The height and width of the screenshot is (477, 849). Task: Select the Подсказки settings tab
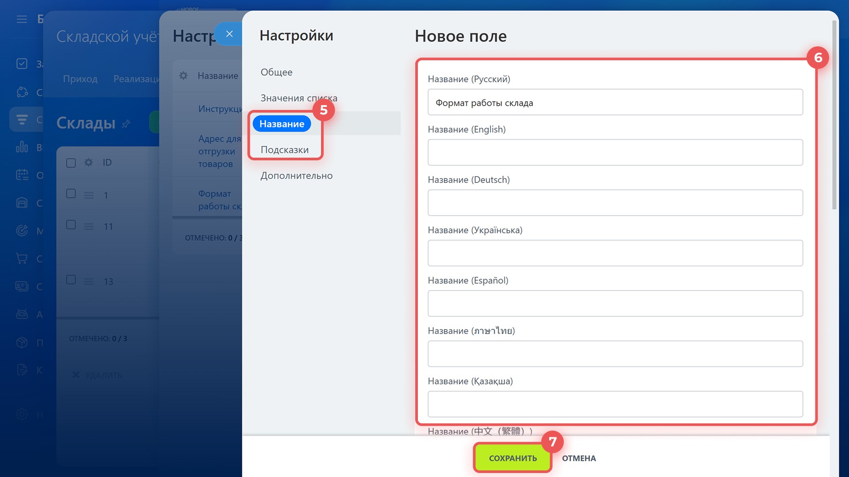click(x=284, y=150)
